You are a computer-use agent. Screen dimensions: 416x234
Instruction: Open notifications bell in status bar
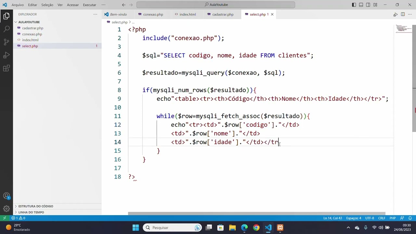coord(410,218)
